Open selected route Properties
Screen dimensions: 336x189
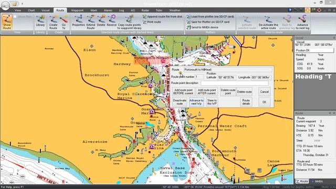tap(78, 21)
